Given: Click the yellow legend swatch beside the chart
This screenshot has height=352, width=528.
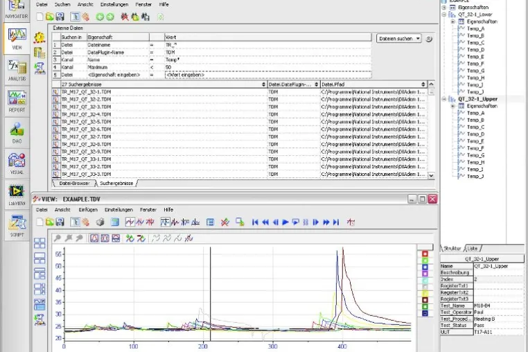Looking at the screenshot, I should coord(425,293).
